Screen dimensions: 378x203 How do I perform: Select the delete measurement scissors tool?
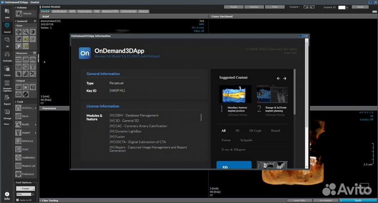[x=33, y=74]
